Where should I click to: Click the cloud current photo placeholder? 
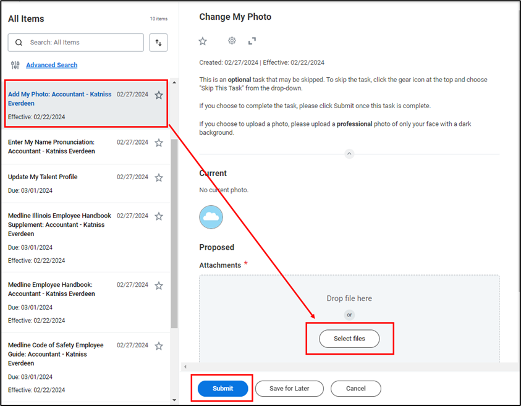point(211,217)
